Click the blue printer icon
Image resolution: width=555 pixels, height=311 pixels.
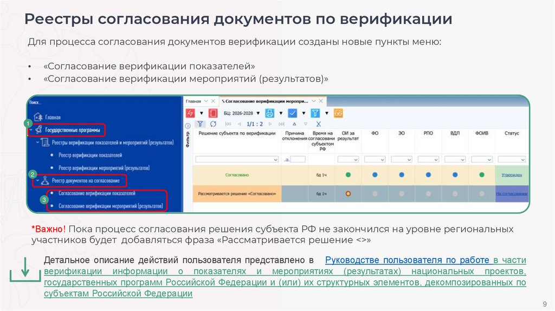(270, 113)
